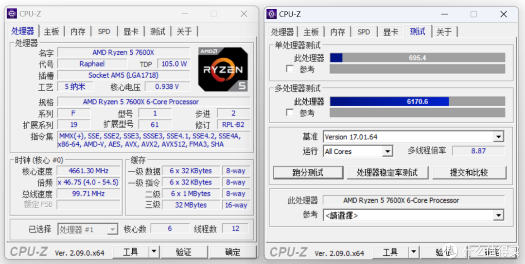The height and width of the screenshot is (264, 525).
Task: Close the right CPU-Z window
Action: 504,14
